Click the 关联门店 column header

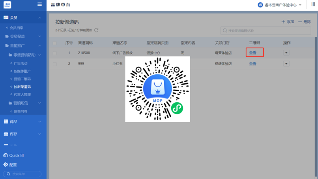click(x=222, y=43)
